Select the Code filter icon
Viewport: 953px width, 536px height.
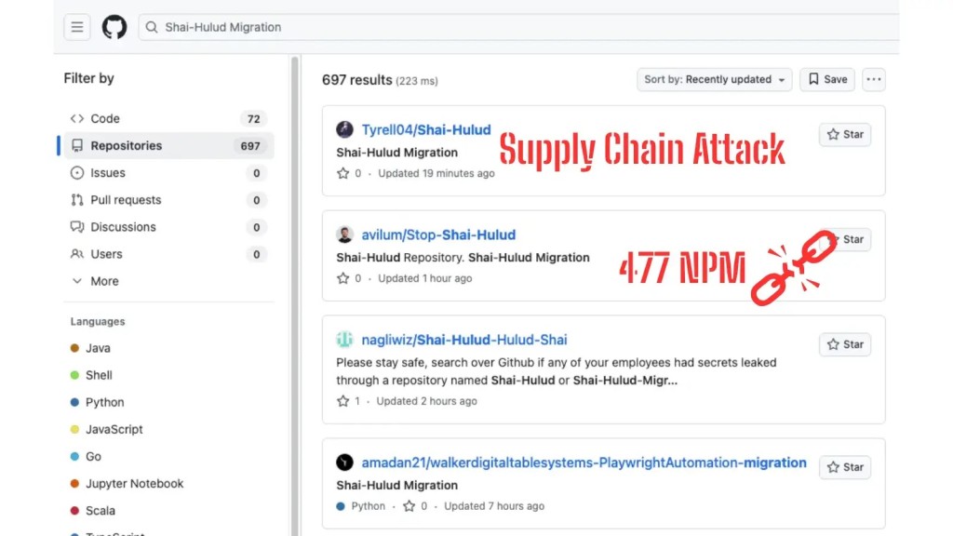pyautogui.click(x=77, y=118)
